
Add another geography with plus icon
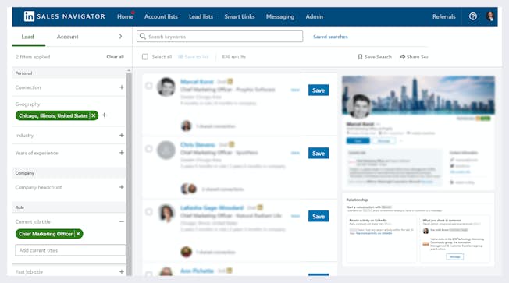point(104,115)
